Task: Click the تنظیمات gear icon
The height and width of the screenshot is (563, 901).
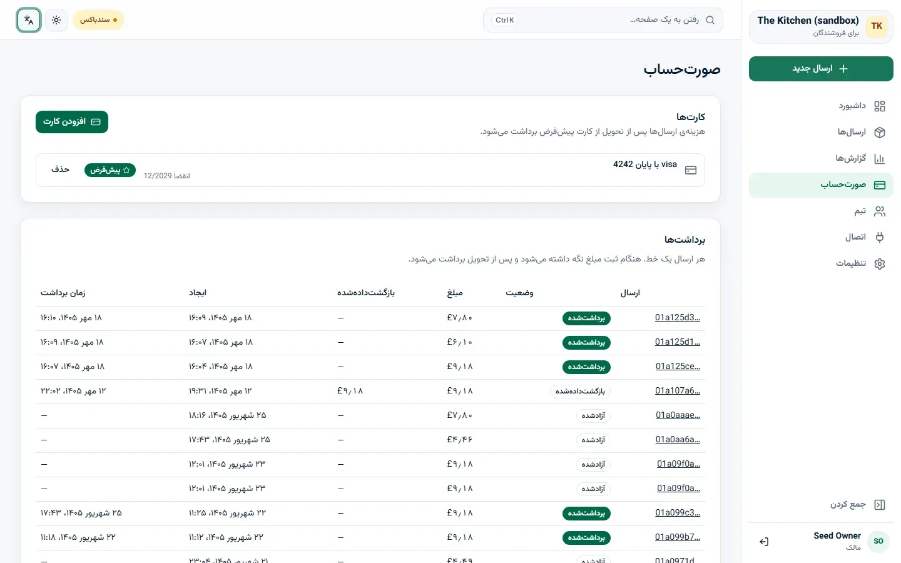Action: click(880, 264)
